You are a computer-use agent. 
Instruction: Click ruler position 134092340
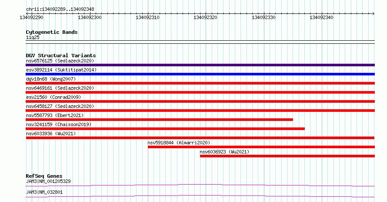point(321,17)
